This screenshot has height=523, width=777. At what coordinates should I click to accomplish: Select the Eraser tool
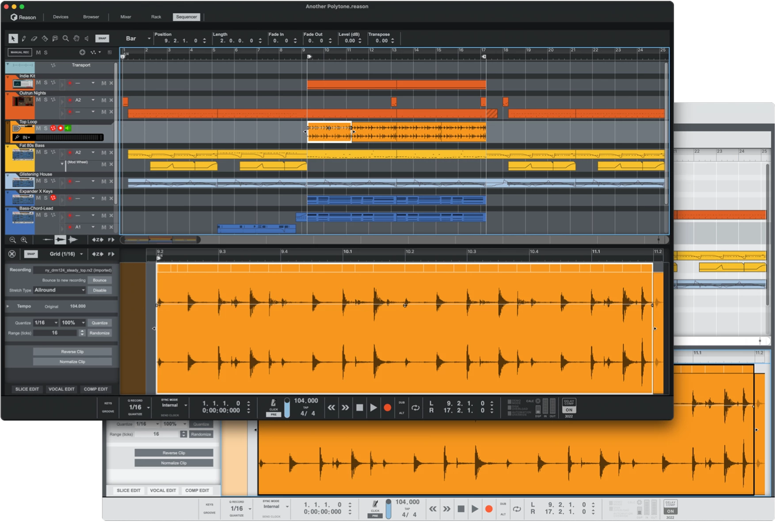[x=34, y=39]
